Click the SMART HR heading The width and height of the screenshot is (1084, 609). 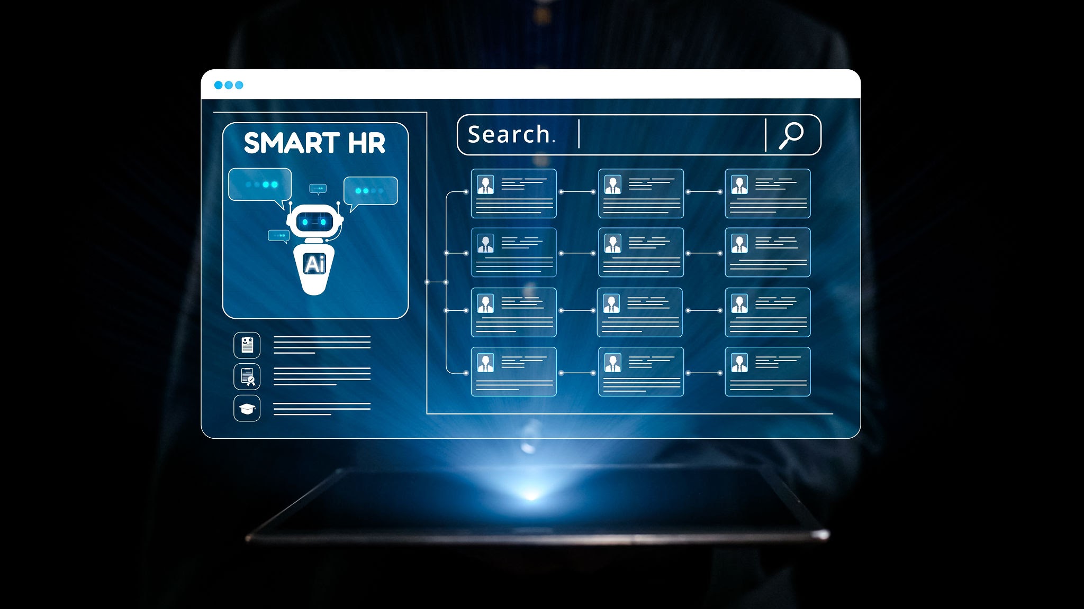(x=314, y=143)
